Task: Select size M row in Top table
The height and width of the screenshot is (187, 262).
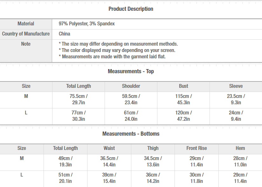Action: pyautogui.click(x=131, y=100)
